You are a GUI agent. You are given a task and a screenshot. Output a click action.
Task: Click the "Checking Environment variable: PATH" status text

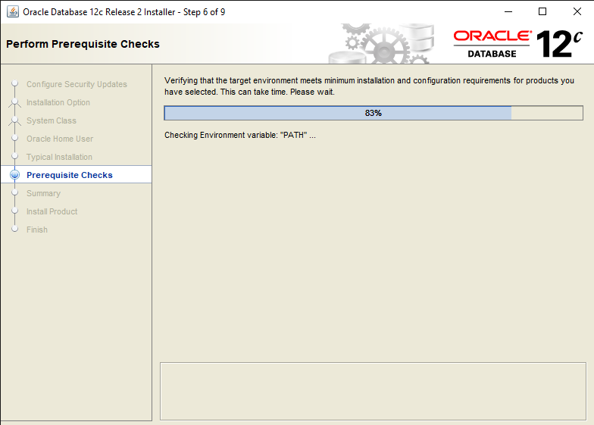239,135
